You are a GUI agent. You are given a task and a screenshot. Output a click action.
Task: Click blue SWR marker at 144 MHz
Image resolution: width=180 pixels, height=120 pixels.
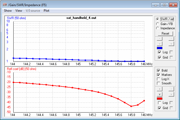(13, 58)
